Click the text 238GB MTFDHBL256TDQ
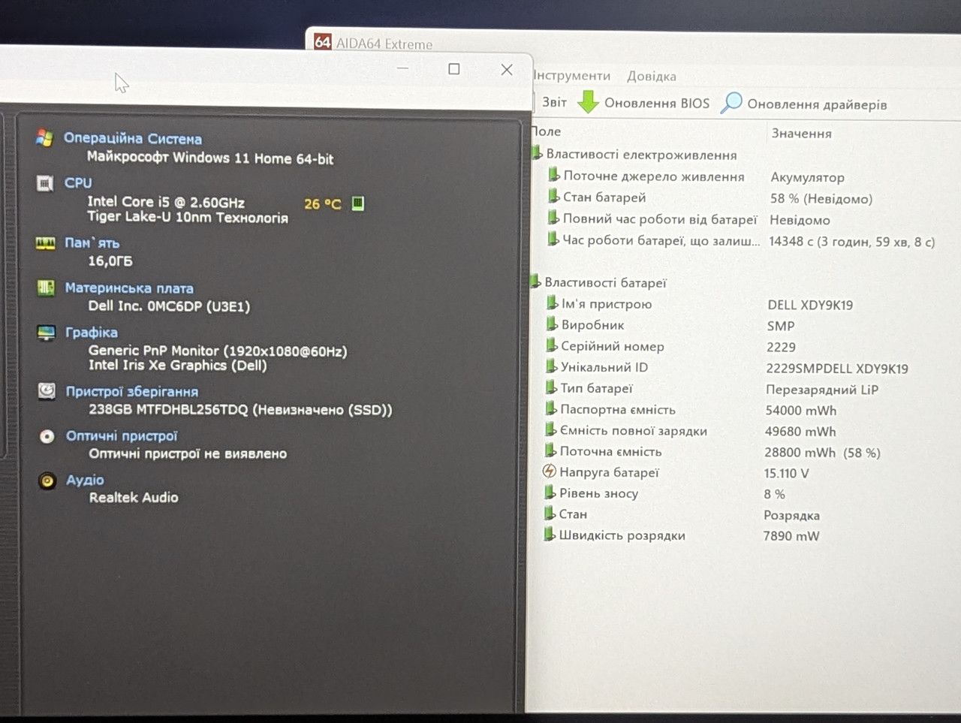This screenshot has height=723, width=961. tap(168, 409)
